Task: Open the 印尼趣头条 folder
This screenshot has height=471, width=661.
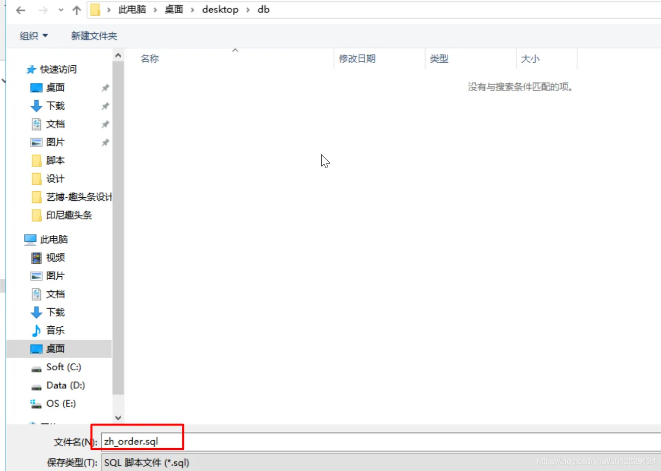Action: click(69, 215)
